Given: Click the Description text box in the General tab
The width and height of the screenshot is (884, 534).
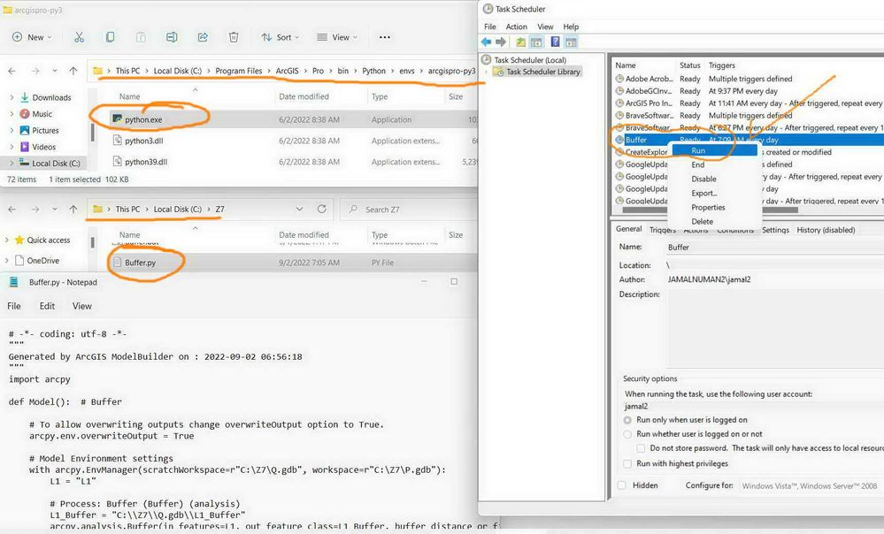Looking at the screenshot, I should 775,328.
